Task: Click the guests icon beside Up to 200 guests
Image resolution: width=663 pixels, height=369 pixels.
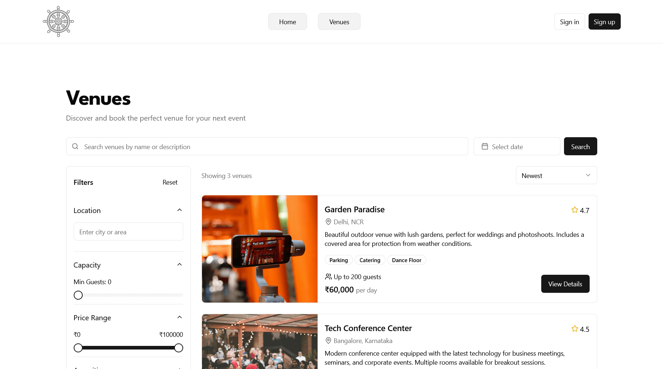Action: [x=328, y=277]
